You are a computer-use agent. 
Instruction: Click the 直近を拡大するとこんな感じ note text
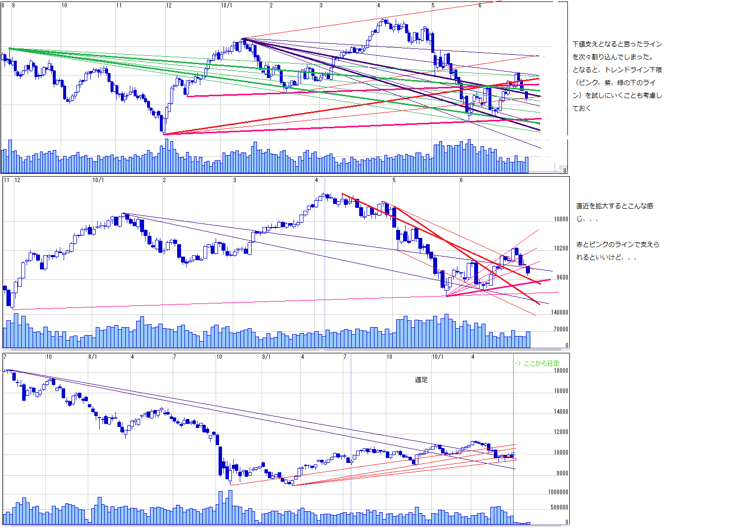coord(614,206)
